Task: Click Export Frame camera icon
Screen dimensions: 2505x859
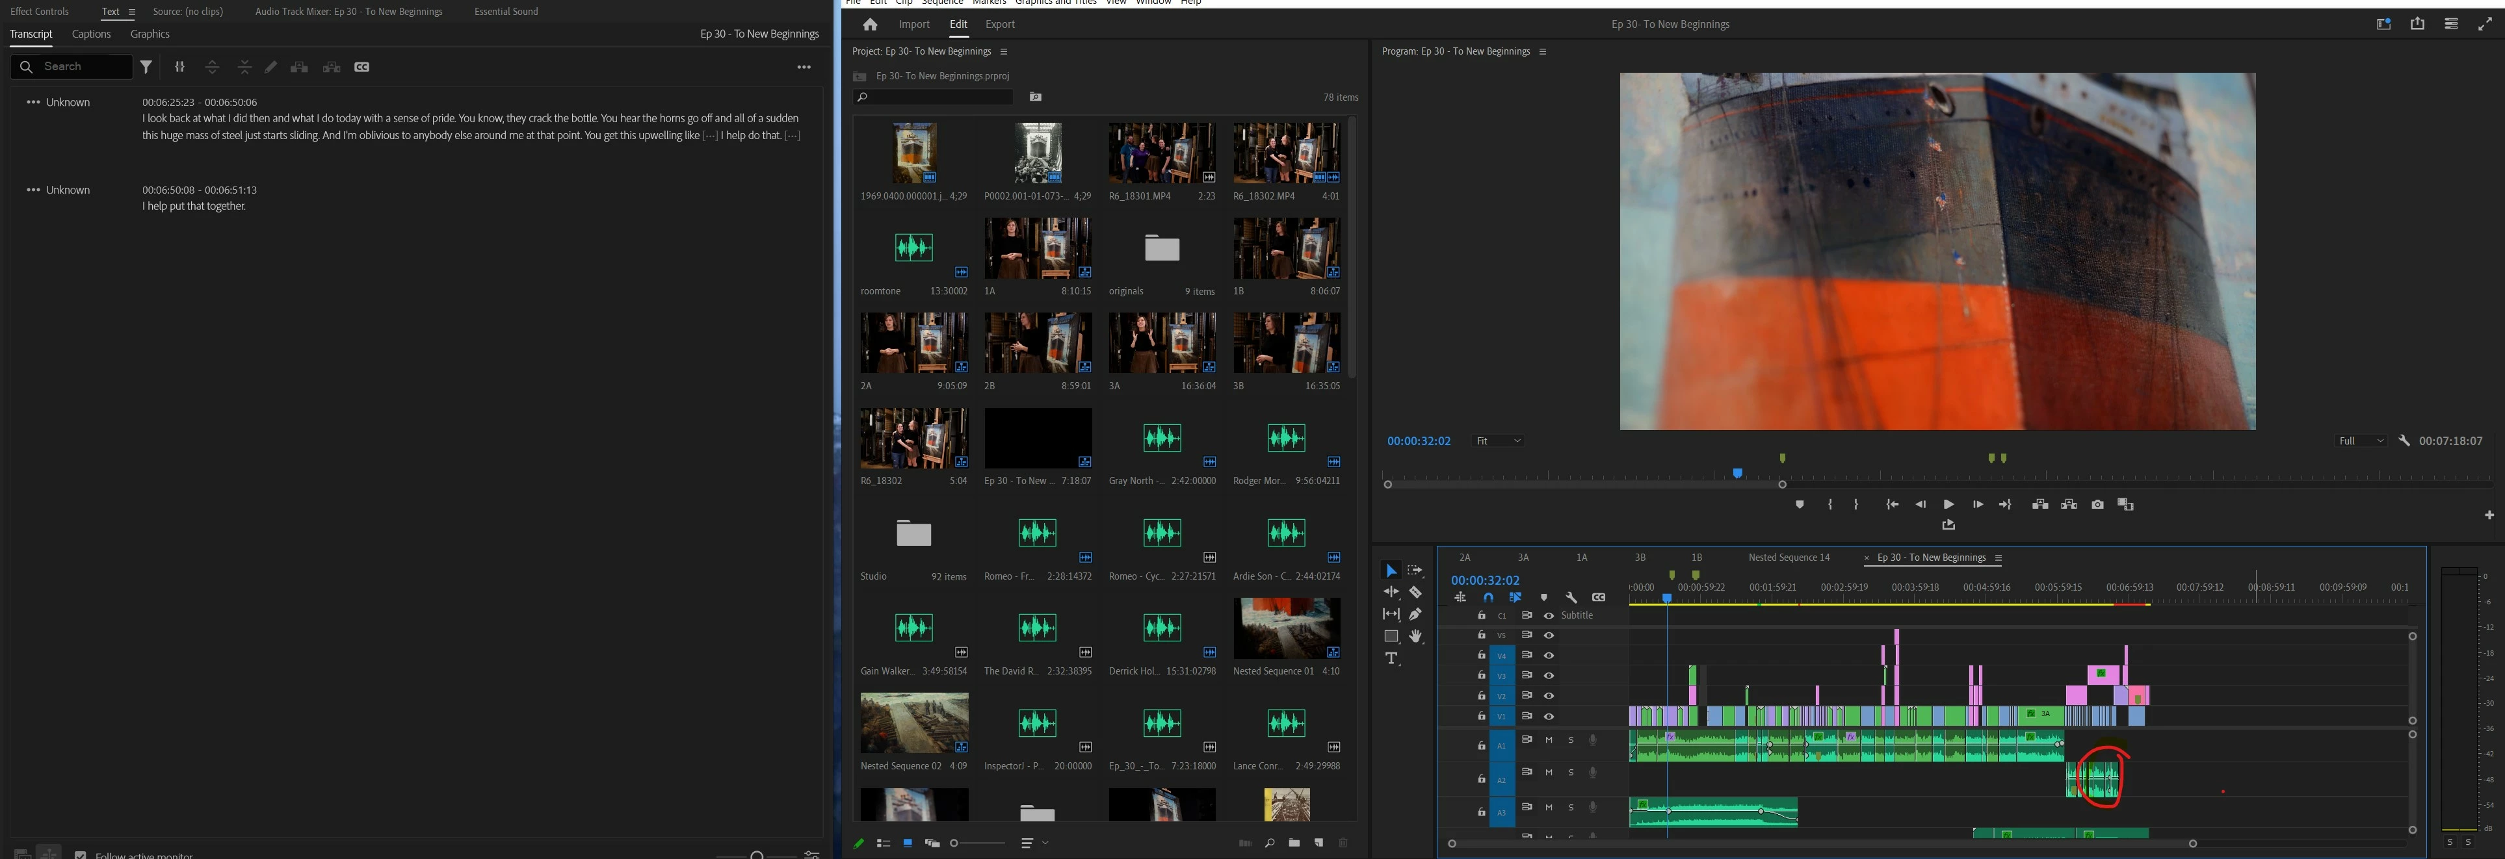Action: [x=2097, y=504]
